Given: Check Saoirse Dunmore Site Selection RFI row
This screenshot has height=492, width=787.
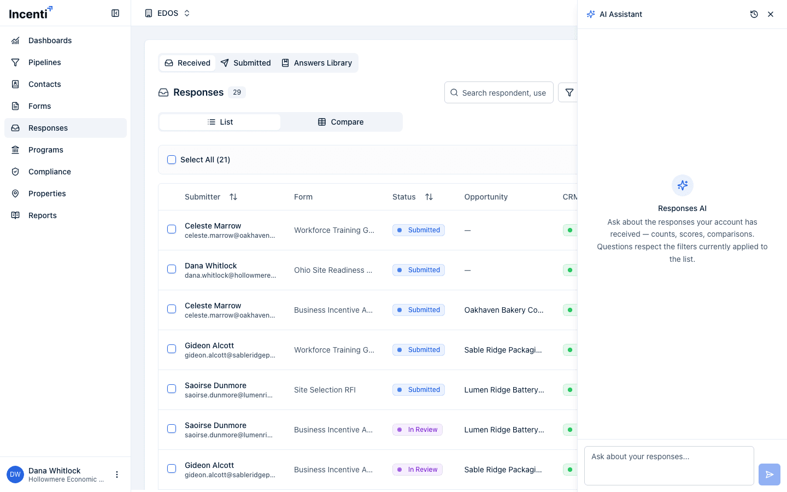Looking at the screenshot, I should [172, 389].
